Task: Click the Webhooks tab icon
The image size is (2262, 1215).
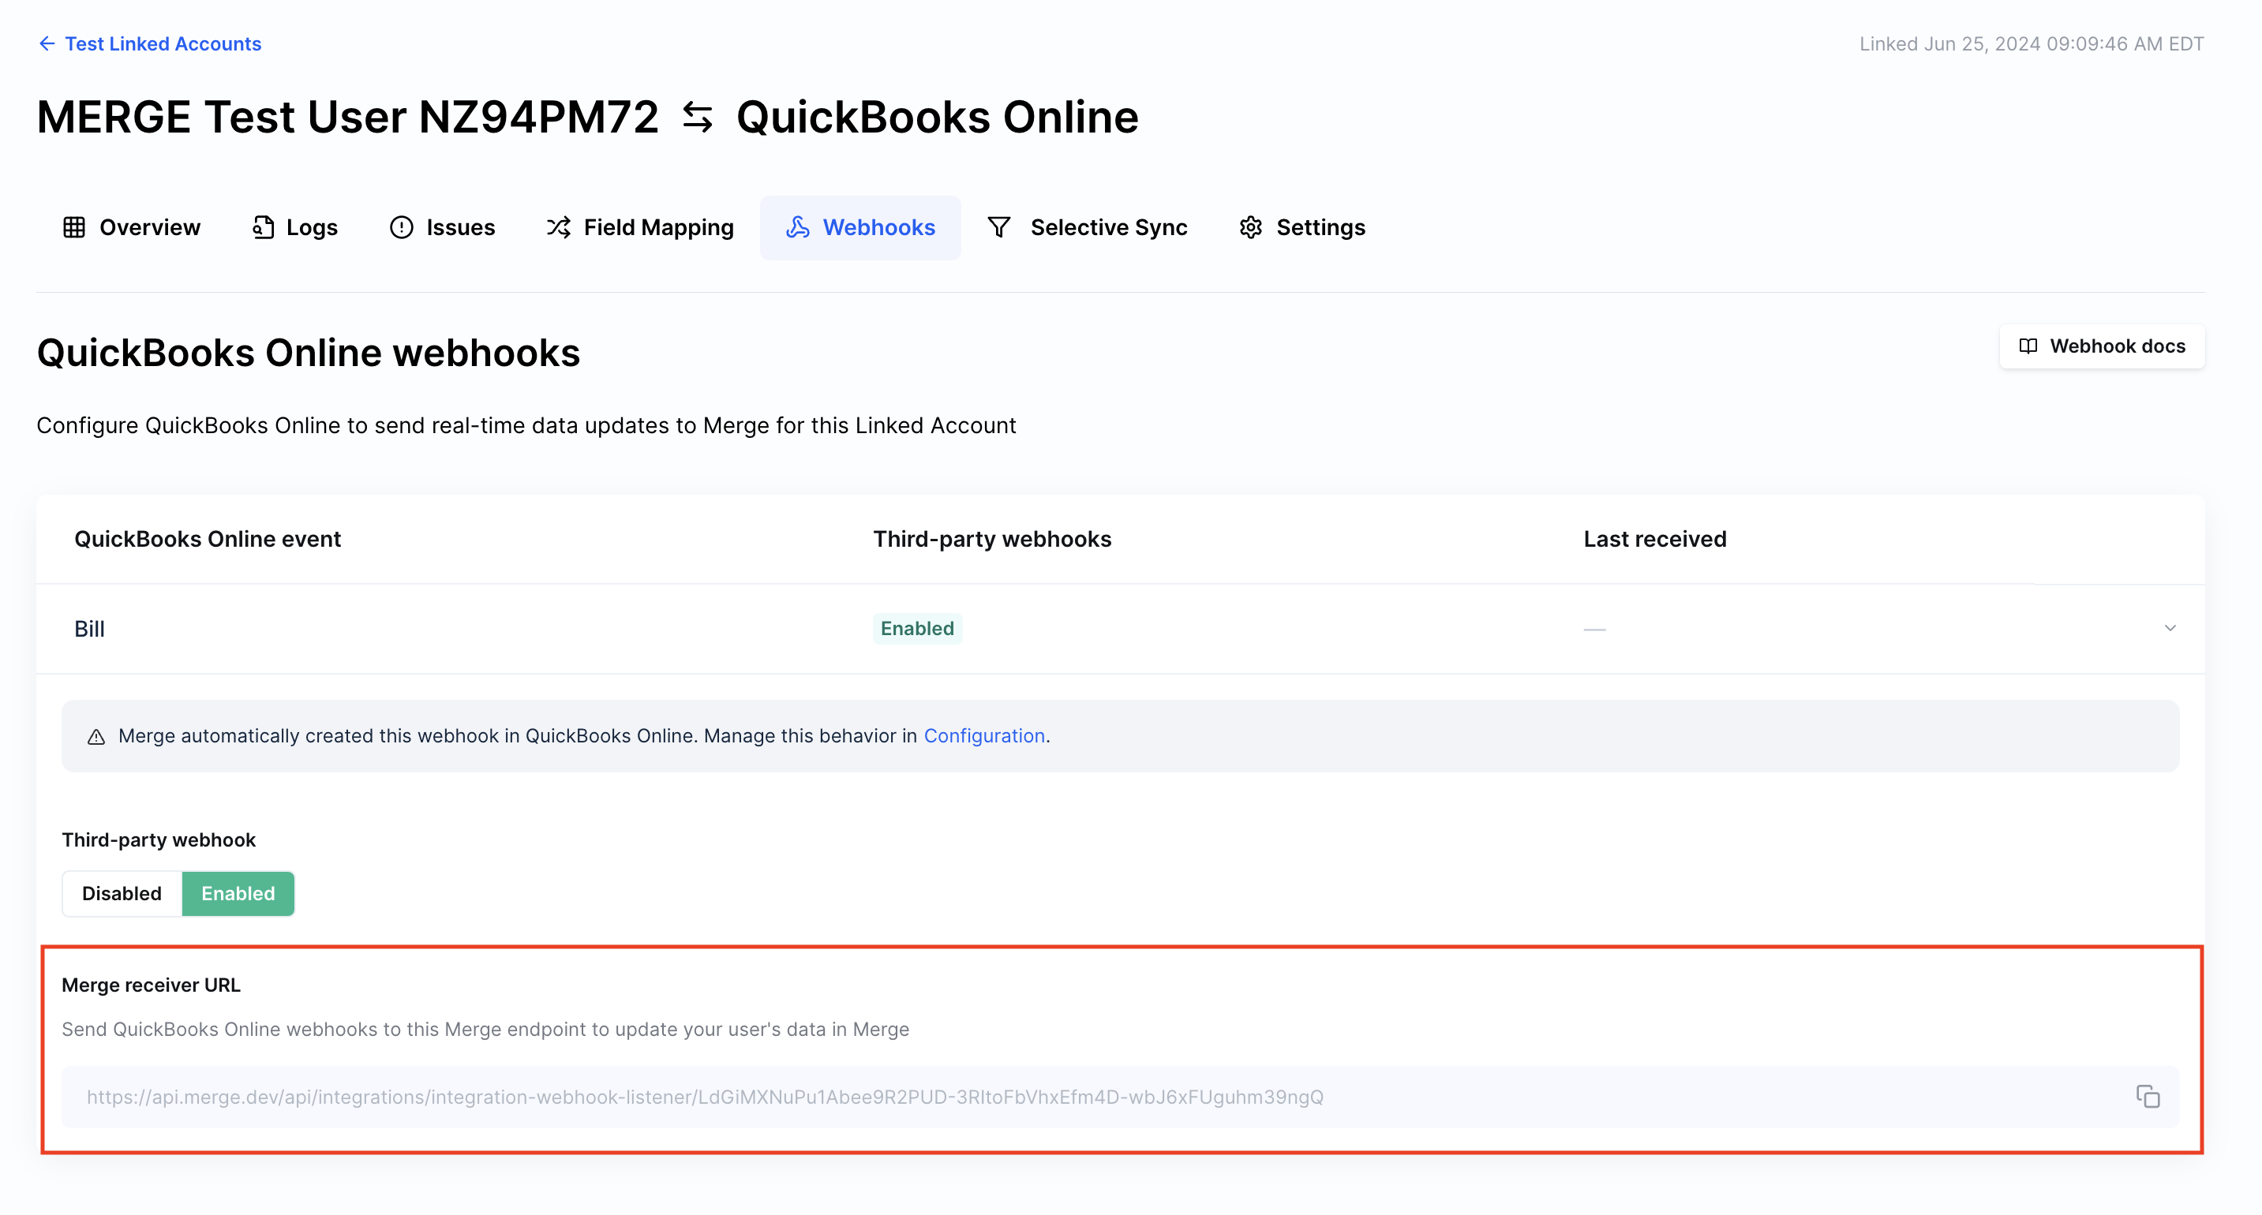Action: (x=797, y=227)
